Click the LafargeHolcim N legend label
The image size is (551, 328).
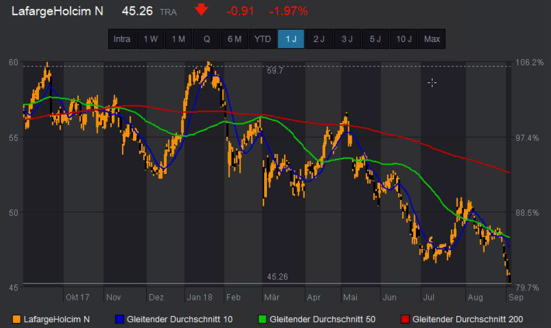tap(57, 319)
